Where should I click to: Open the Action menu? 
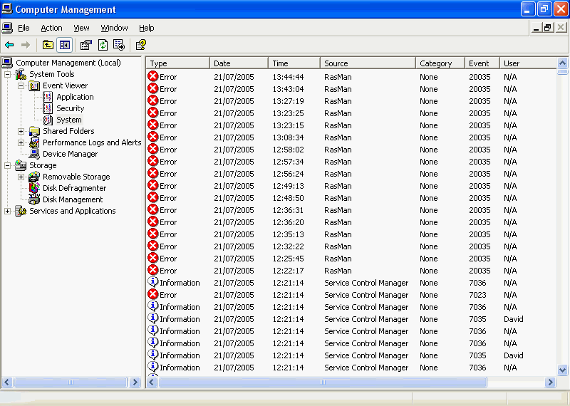pos(51,28)
